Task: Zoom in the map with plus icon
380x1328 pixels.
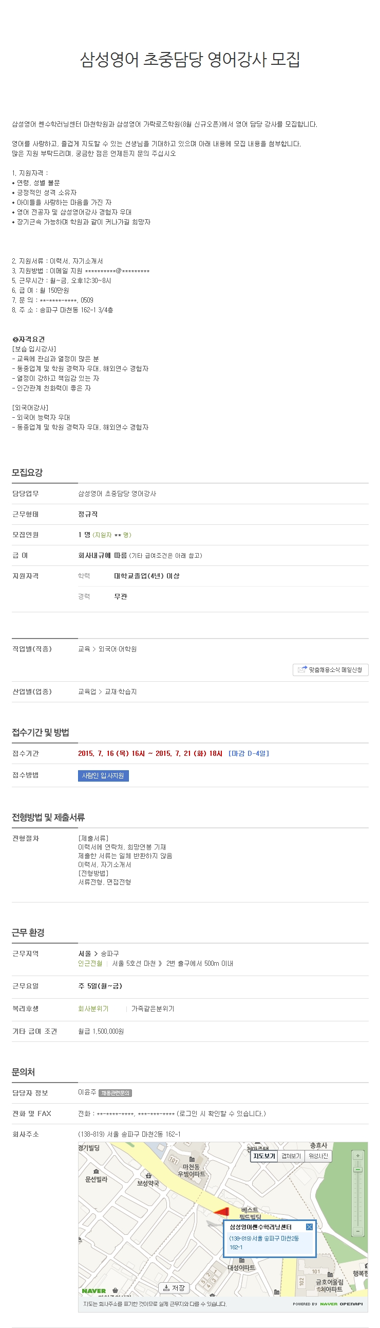Action: (x=357, y=1155)
